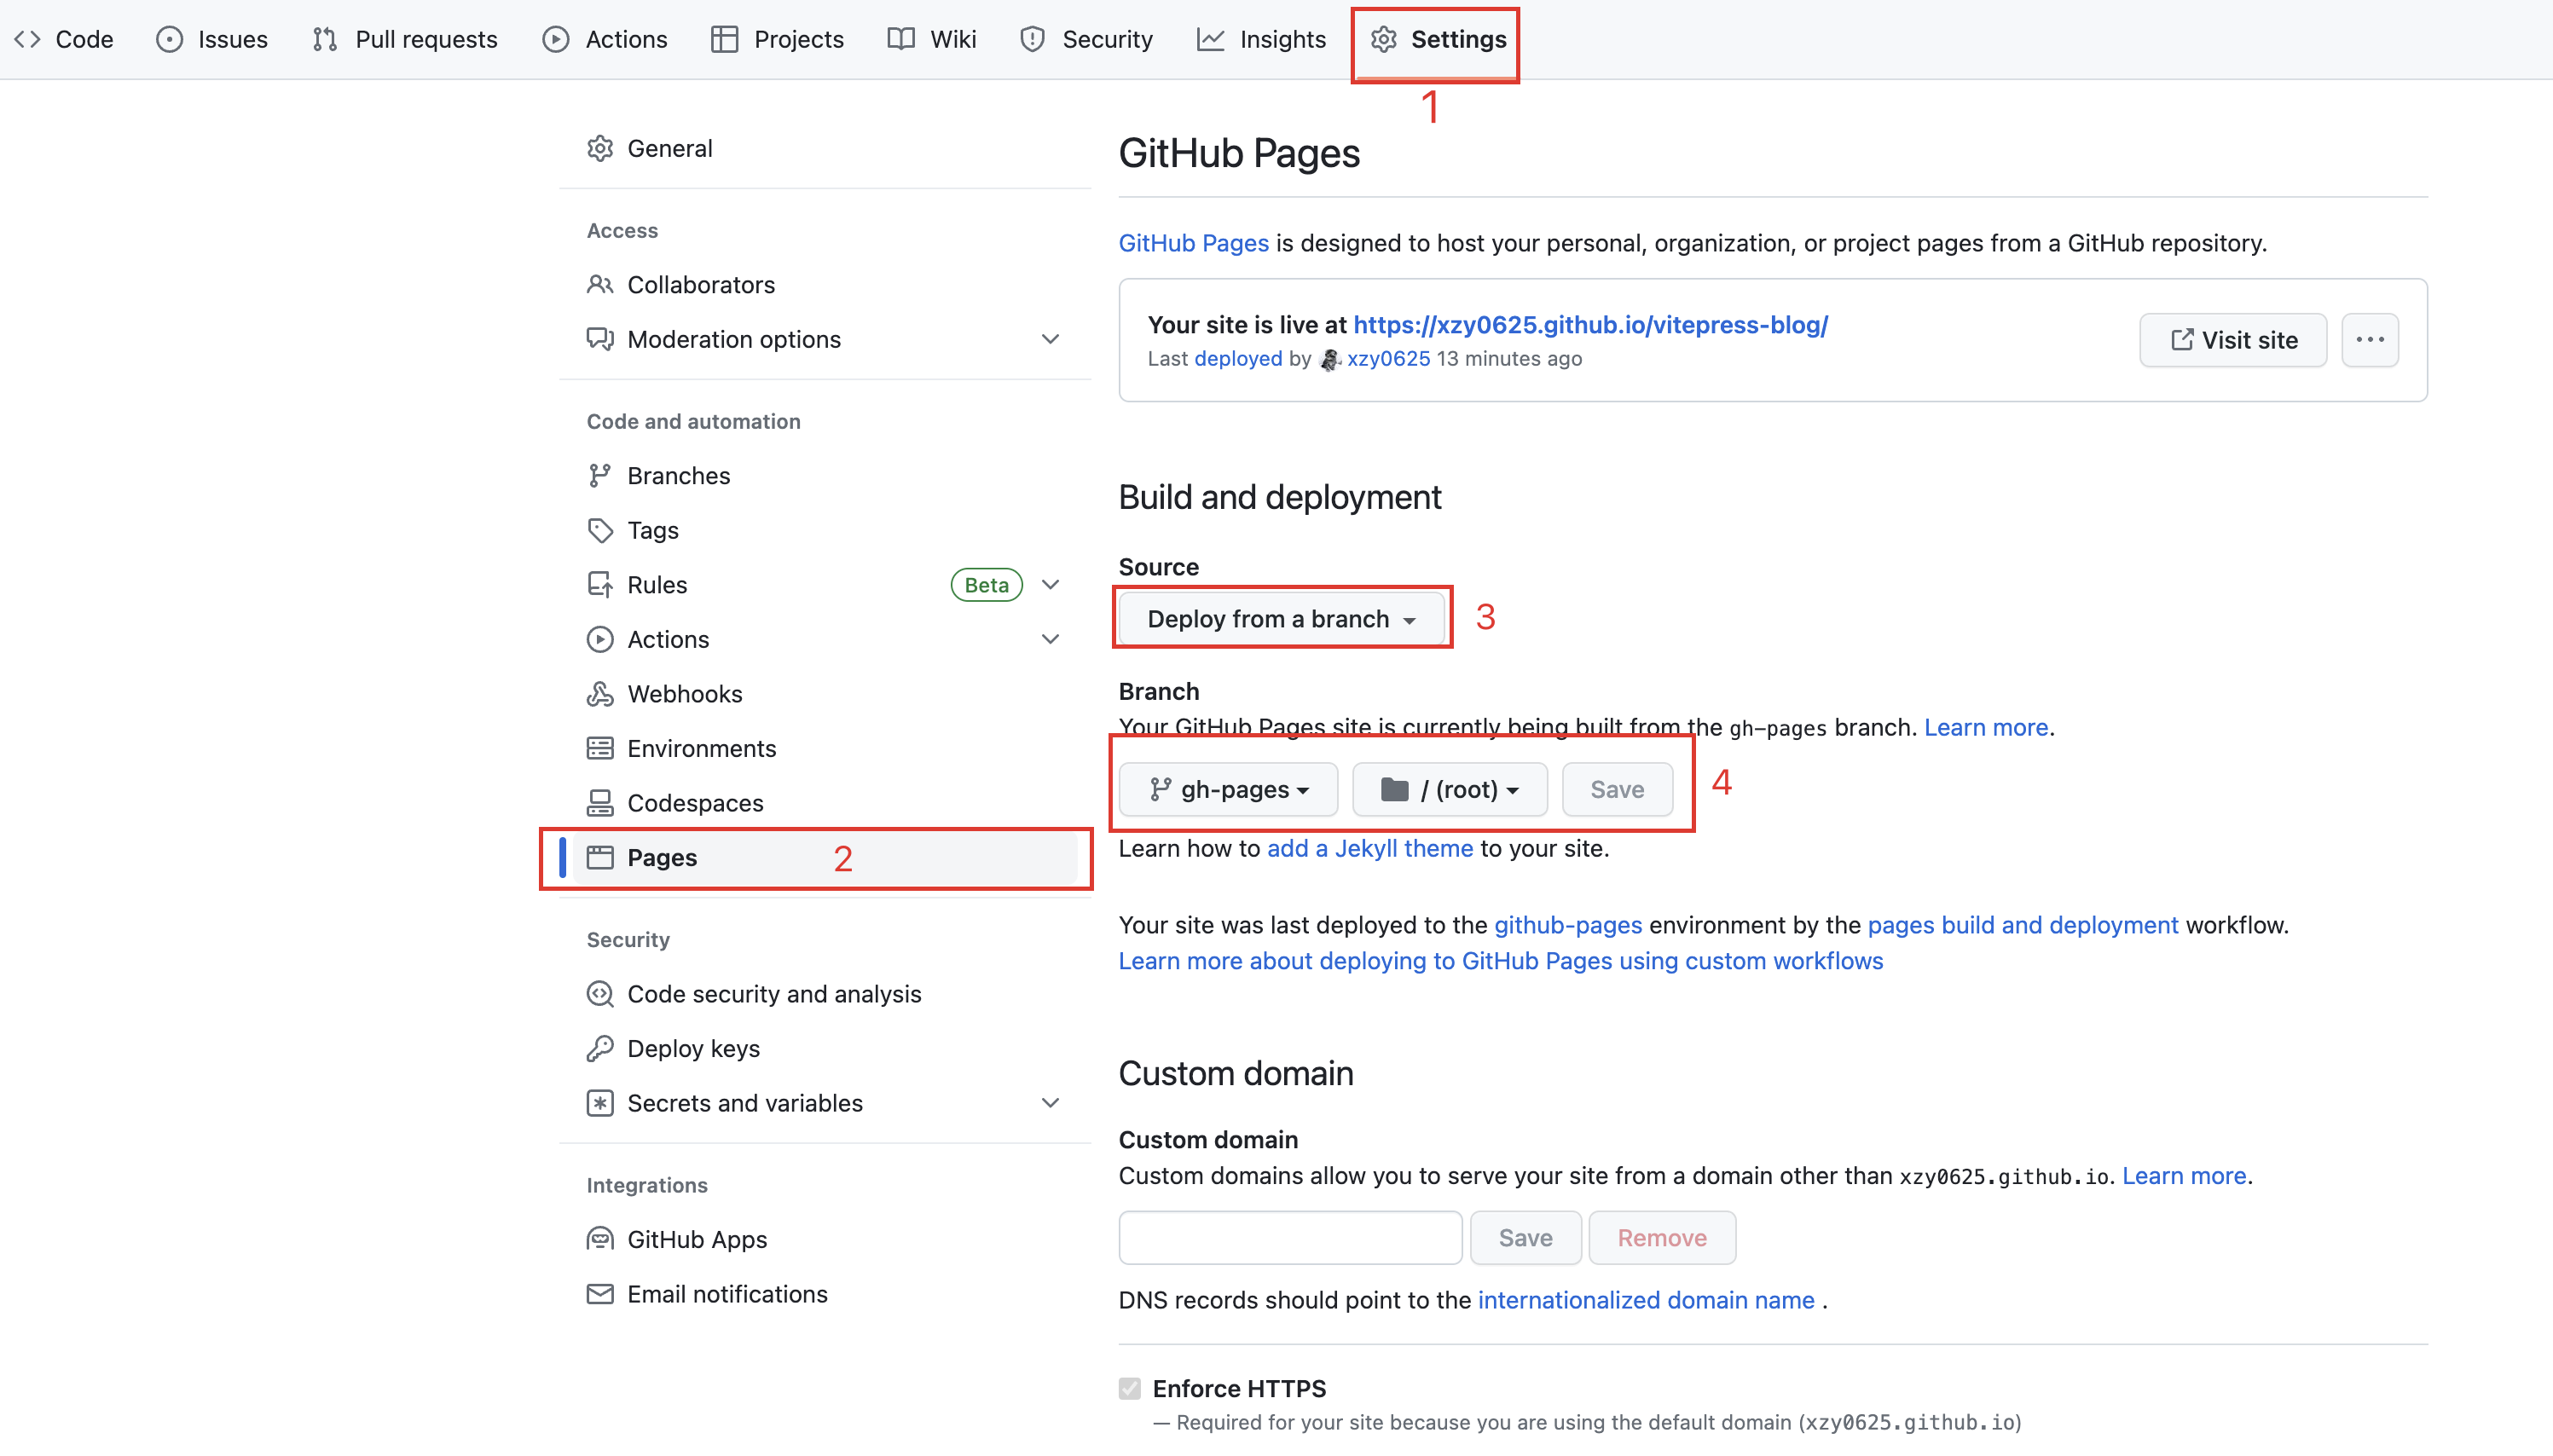
Task: Open the Code tab
Action: (63, 39)
